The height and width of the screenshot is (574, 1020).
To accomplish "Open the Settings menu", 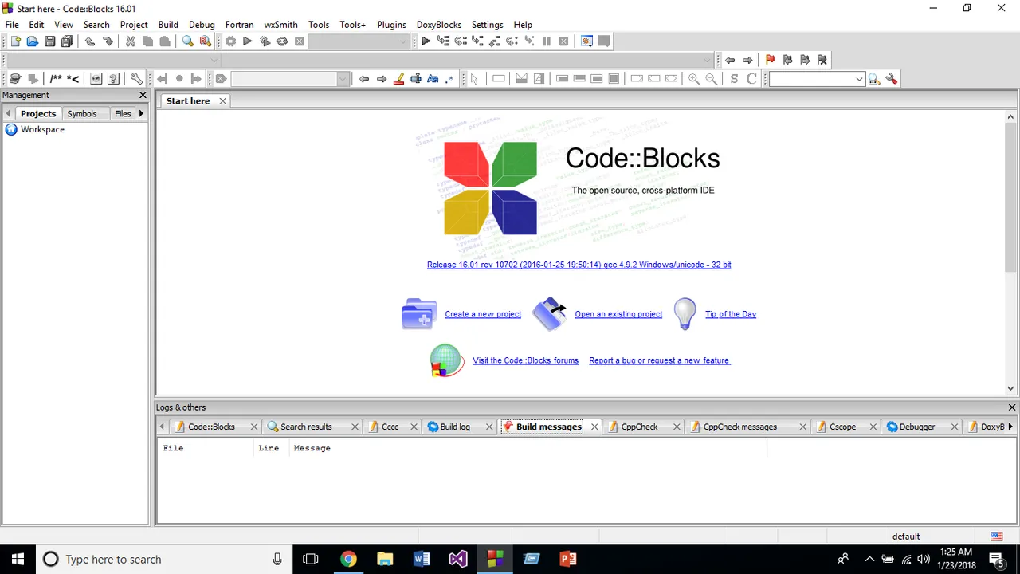I will 488,25.
